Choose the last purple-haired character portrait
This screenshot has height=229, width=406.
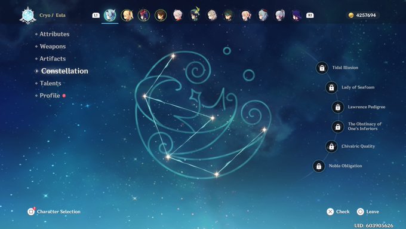click(296, 16)
